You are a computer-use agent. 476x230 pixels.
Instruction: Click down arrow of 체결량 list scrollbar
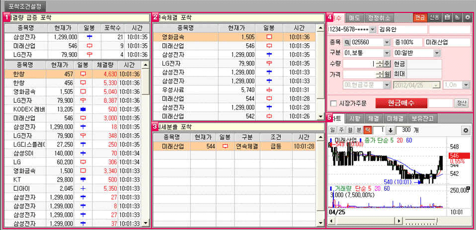tap(146, 224)
